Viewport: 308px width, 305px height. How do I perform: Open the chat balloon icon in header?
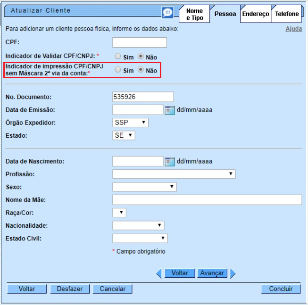[x=167, y=13]
